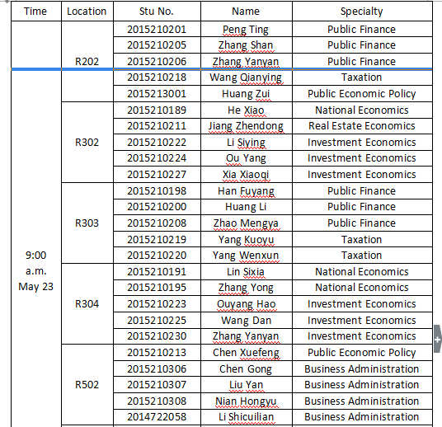
Task: Click the plus insert-column button at right
Action: (437, 339)
